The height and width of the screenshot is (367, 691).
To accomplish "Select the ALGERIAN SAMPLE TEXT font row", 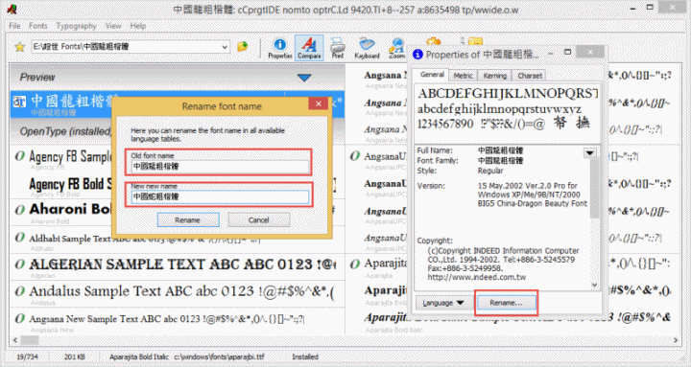I will [x=178, y=266].
